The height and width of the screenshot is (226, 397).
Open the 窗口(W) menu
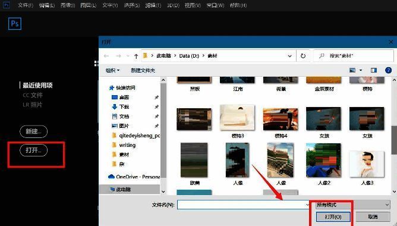click(215, 5)
